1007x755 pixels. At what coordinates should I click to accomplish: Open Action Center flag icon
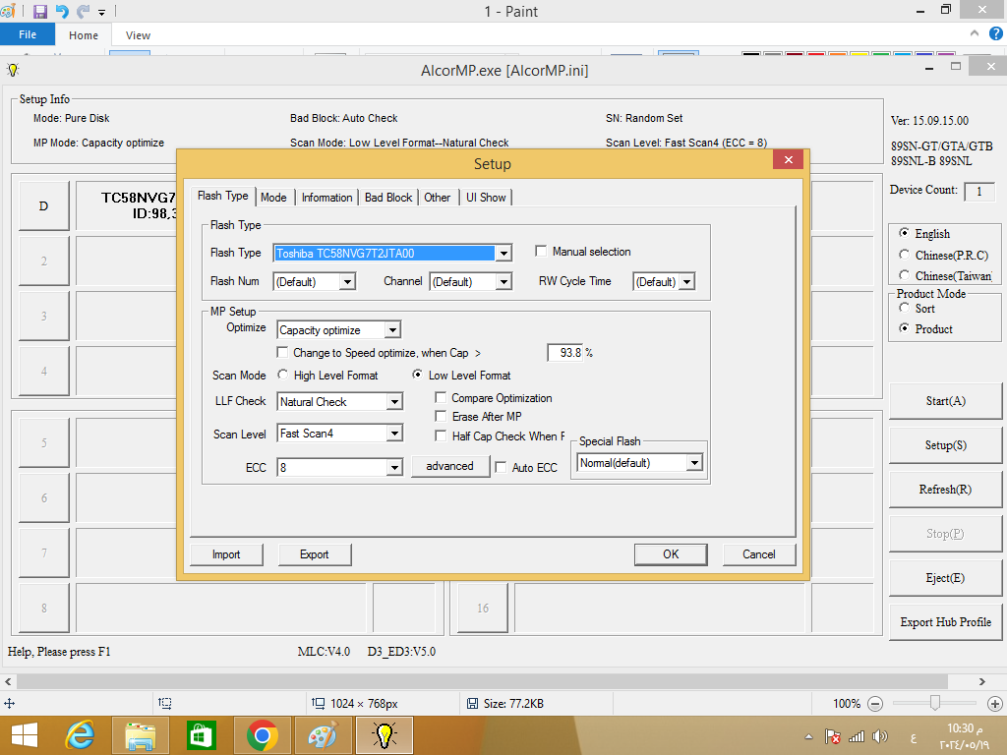(832, 736)
